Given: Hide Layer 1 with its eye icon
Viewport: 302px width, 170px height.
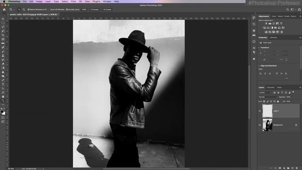Looking at the screenshot, I should [260, 111].
